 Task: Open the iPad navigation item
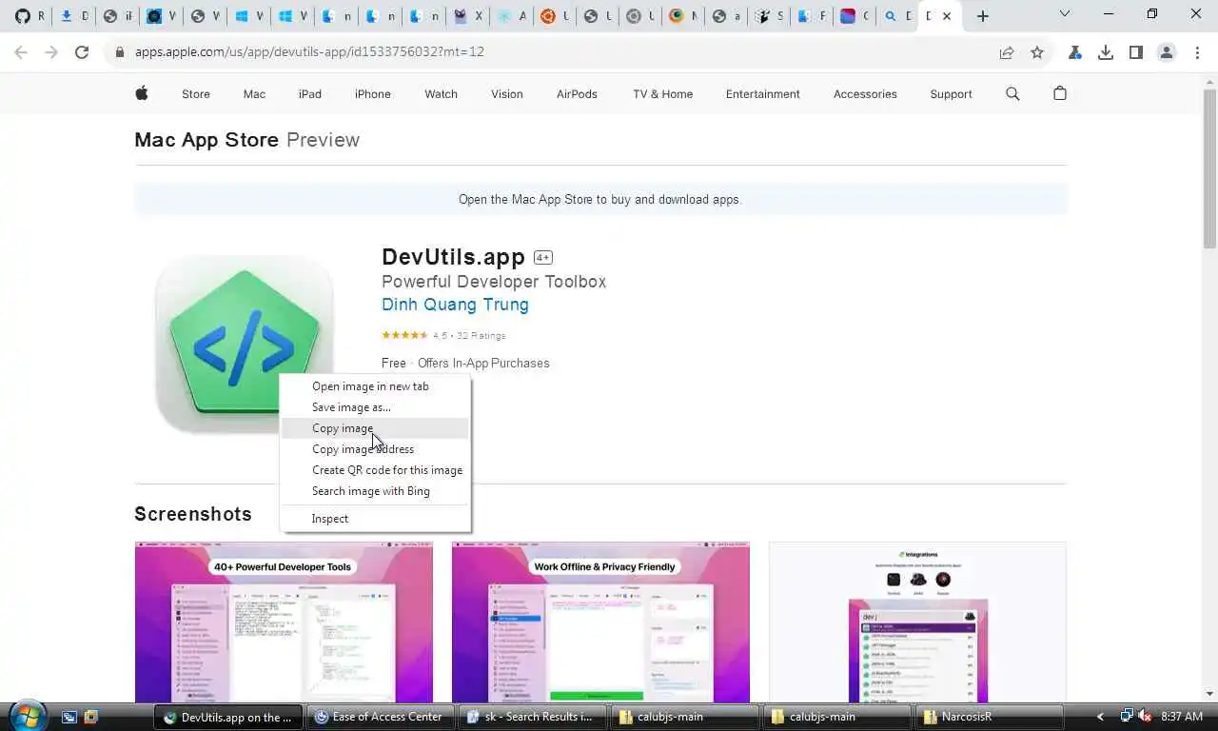(x=310, y=94)
